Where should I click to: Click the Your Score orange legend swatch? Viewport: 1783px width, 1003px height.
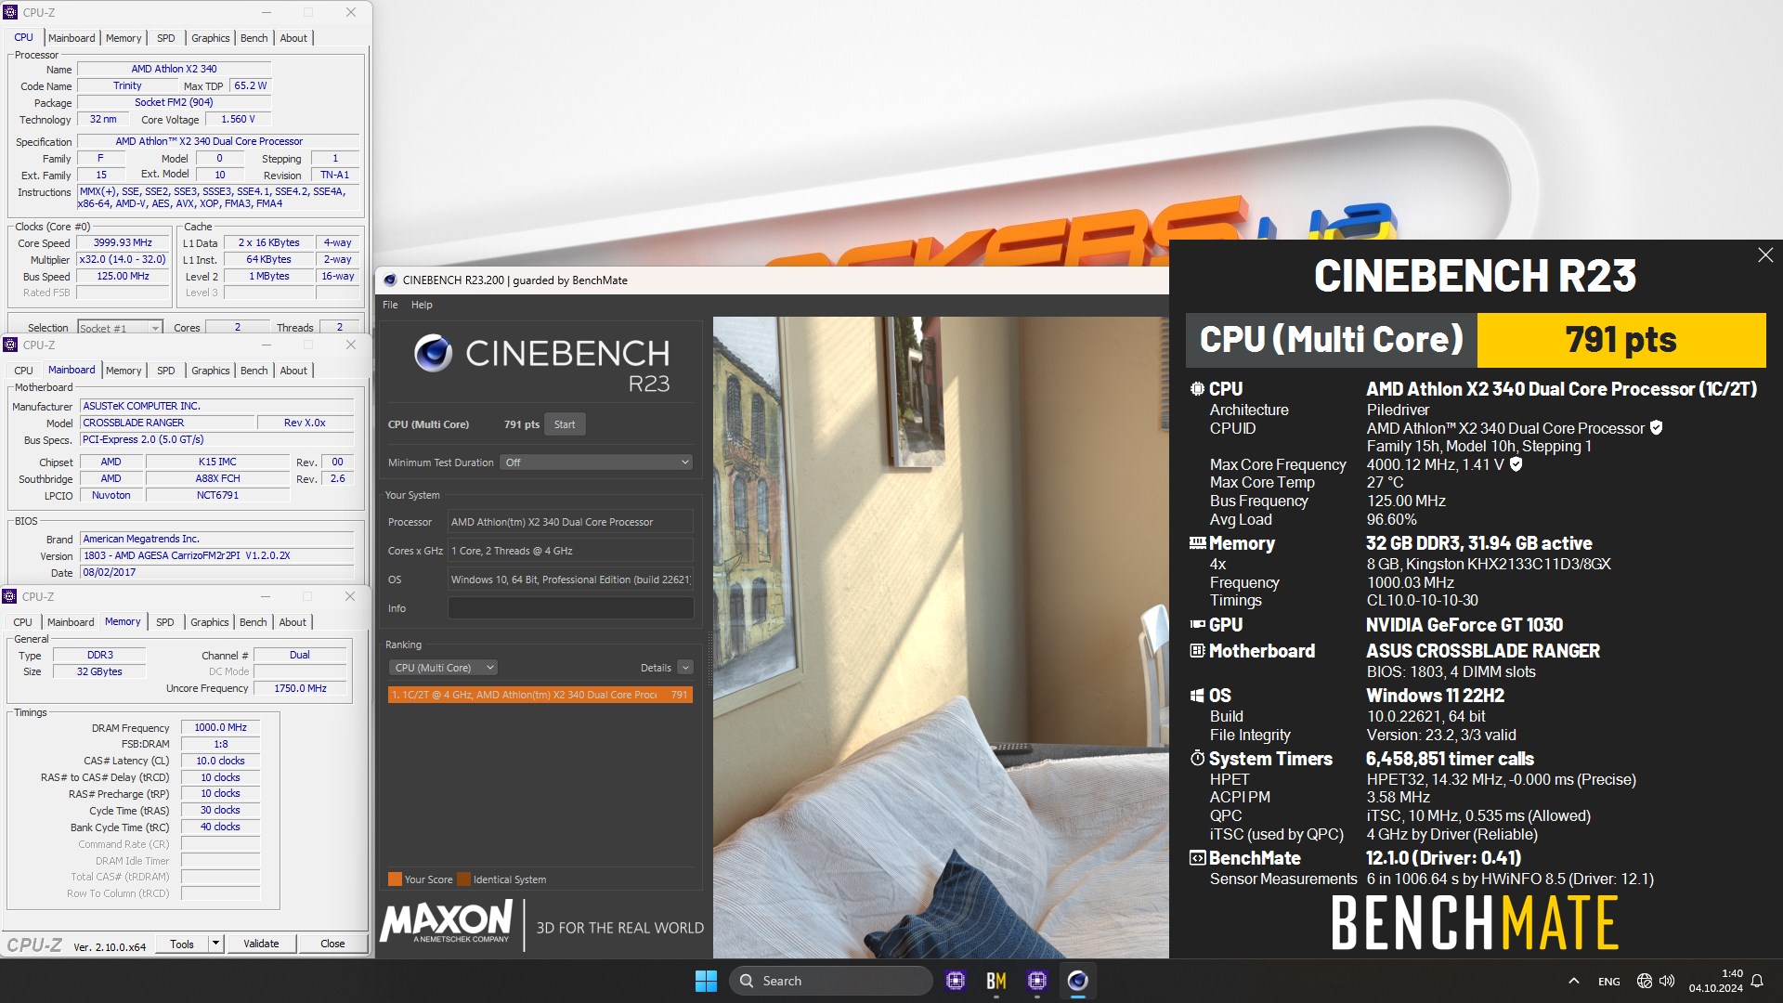point(395,879)
